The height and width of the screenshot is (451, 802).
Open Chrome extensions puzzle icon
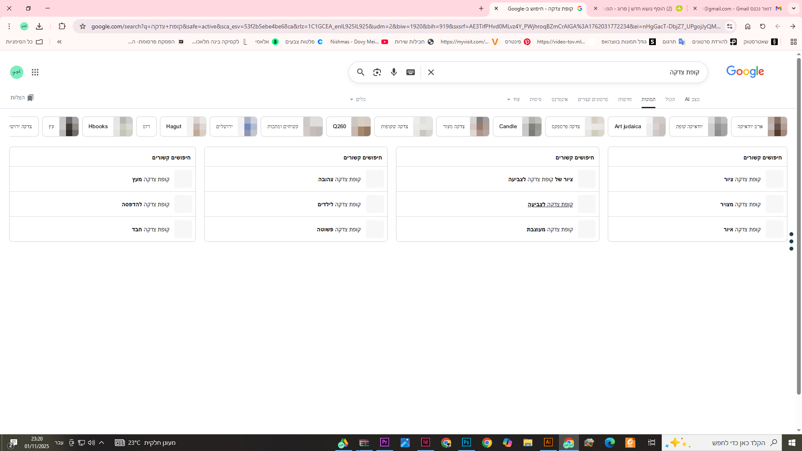[x=62, y=26]
